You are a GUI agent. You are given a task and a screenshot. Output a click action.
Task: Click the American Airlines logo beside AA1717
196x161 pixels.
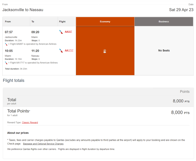tap(61, 50)
